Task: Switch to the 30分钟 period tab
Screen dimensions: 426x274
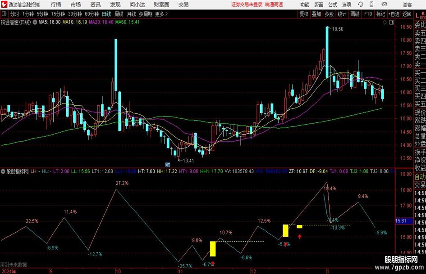Action: 75,14
